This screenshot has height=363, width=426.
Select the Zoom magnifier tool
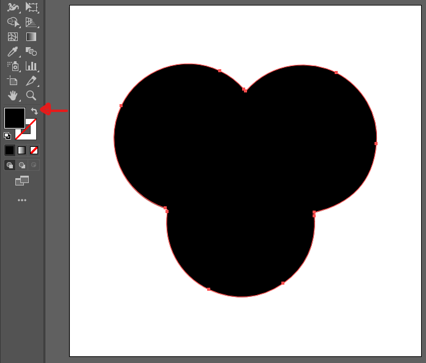(31, 95)
